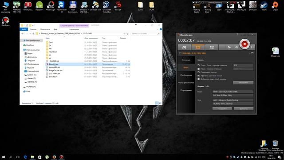Open the Поделиться ribbon tab in Explorer

click(x=45, y=29)
